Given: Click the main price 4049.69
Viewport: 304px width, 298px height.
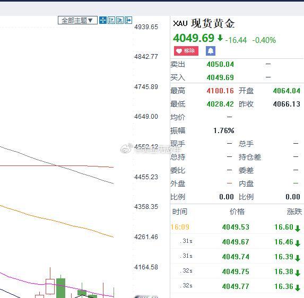Looking at the screenshot, I should pos(194,38).
